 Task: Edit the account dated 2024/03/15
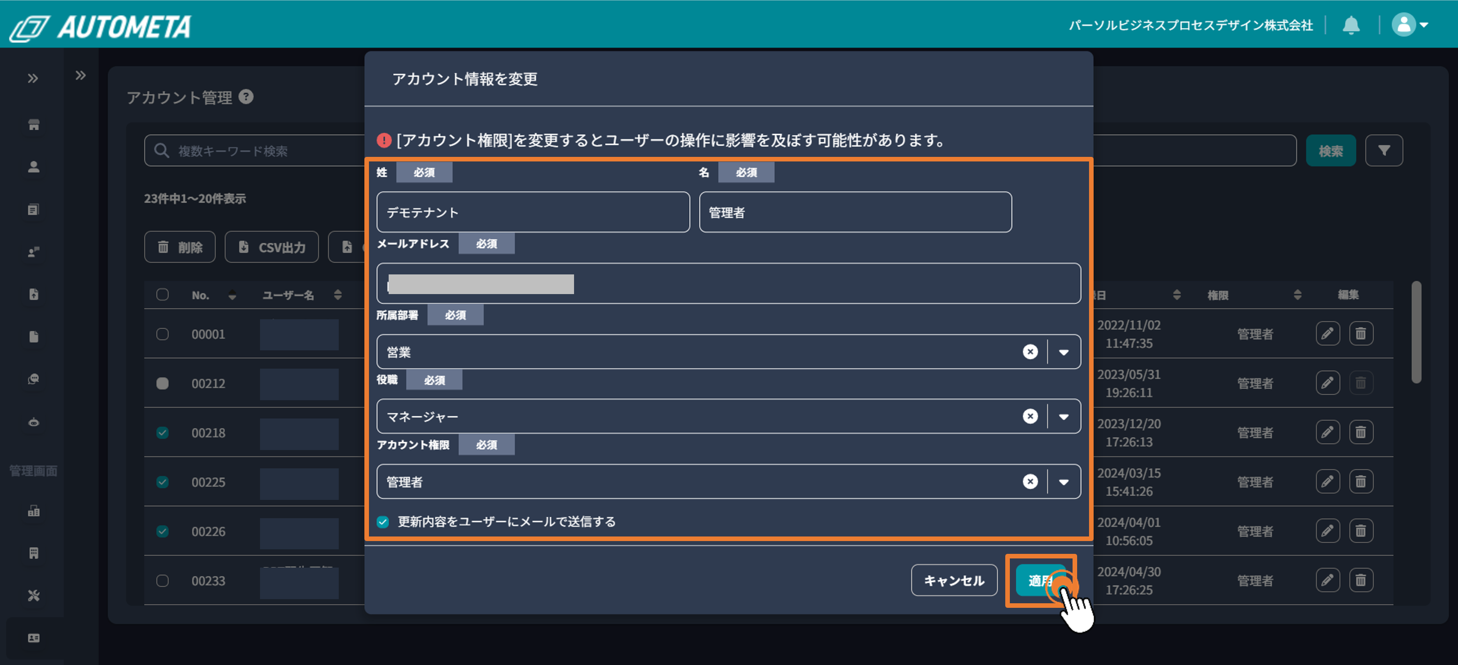click(x=1327, y=481)
